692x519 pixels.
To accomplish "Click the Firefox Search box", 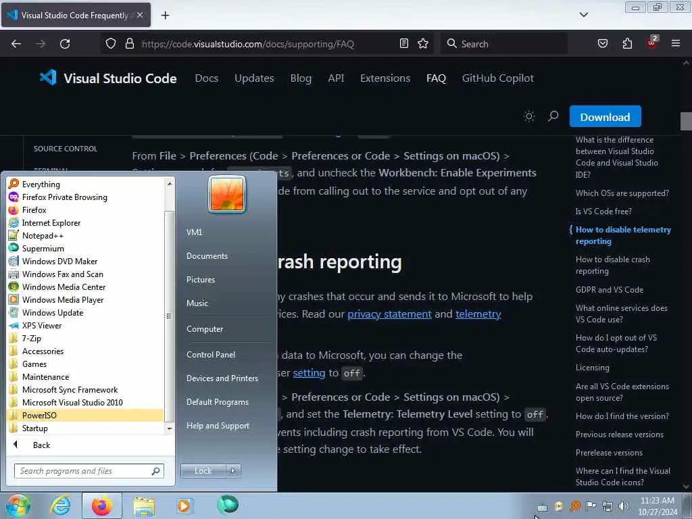I will coord(504,44).
